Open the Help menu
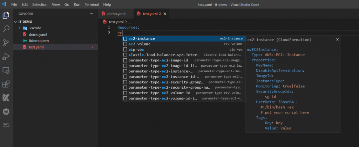This screenshot has height=147, width=359. 107,4
